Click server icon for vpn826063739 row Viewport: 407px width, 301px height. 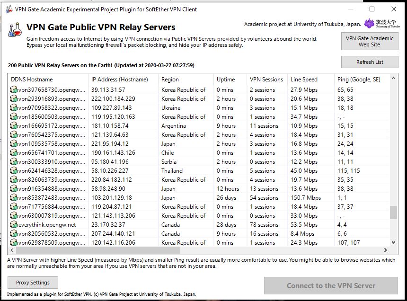tap(14, 180)
